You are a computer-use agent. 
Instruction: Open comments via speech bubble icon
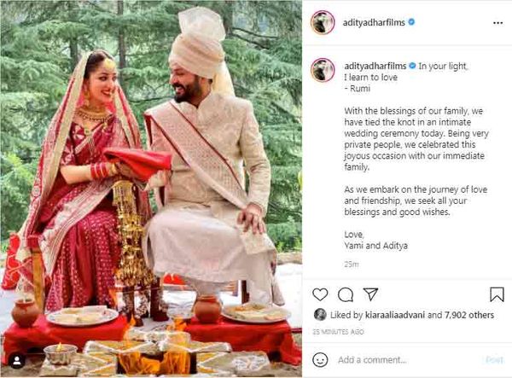click(345, 294)
